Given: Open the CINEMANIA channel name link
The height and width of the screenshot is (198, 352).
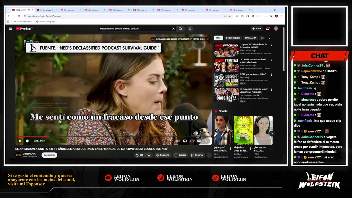Looking at the screenshot, I should click(29, 154).
